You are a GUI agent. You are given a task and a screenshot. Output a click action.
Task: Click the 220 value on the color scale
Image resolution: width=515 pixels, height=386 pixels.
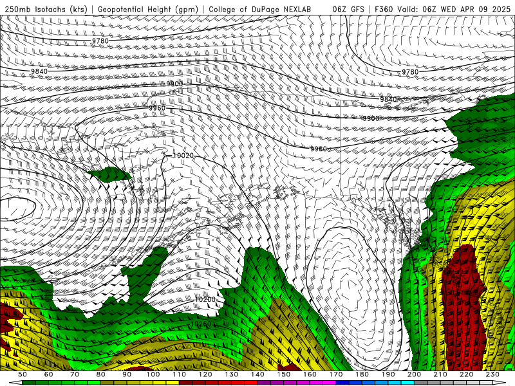[x=466, y=374]
